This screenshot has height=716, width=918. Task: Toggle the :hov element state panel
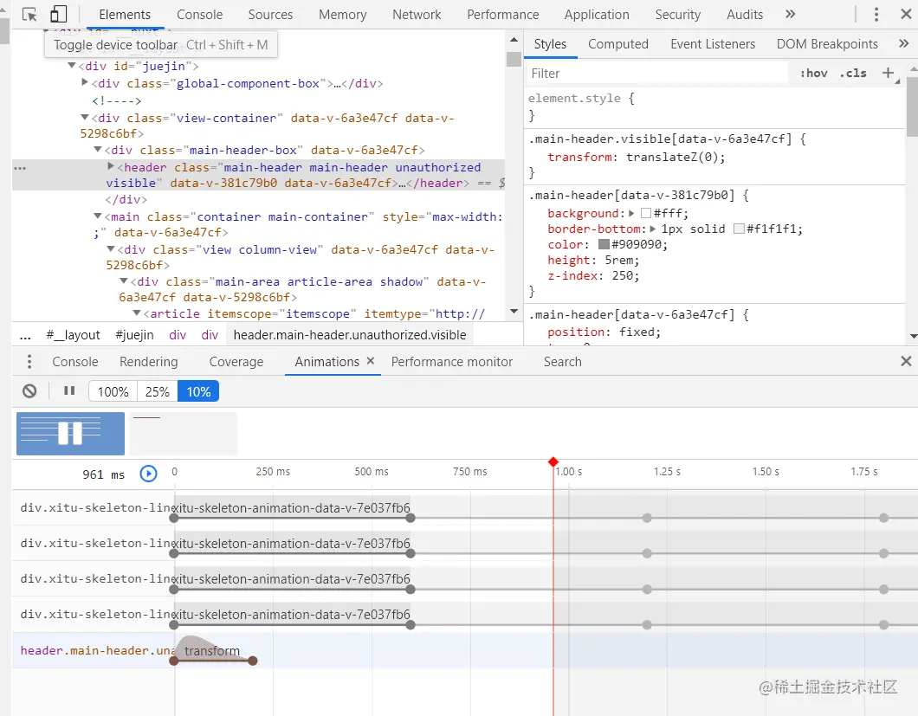[x=814, y=74]
